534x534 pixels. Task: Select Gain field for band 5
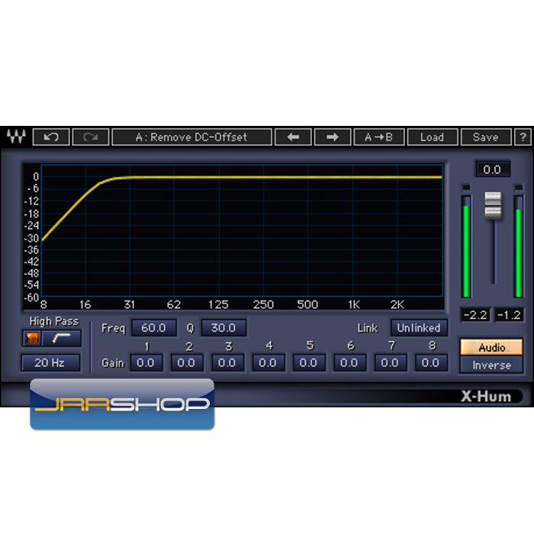309,362
